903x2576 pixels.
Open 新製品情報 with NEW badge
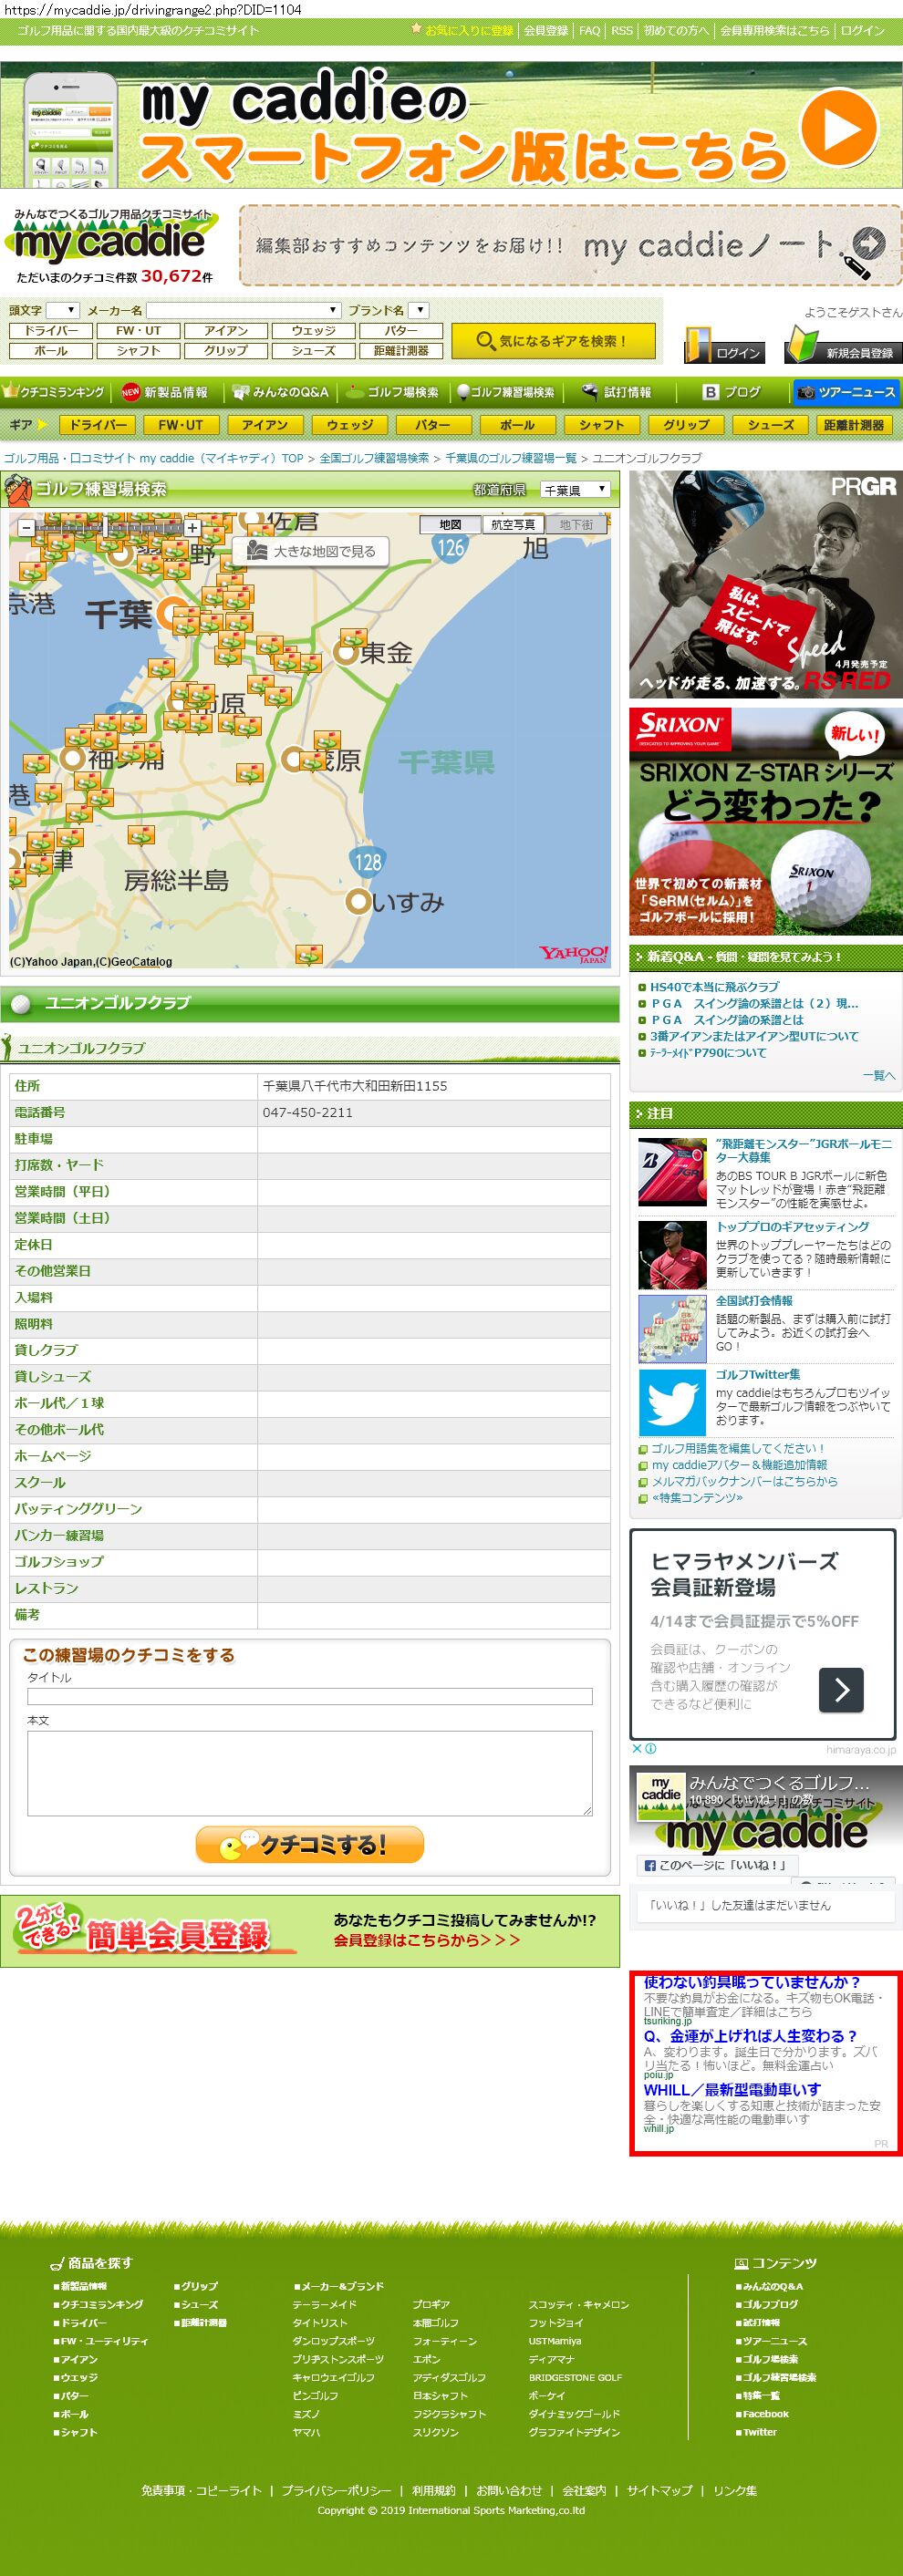coord(164,392)
